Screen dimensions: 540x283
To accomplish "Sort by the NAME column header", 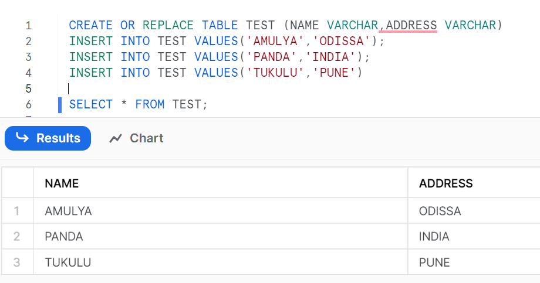I will coord(62,183).
